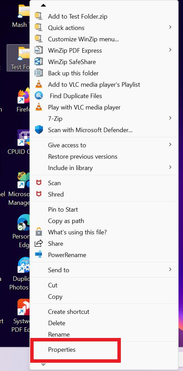Select the Systweak PDF Editor desktop shortcut
Viewport: 183px width, 371px height.
21,316
